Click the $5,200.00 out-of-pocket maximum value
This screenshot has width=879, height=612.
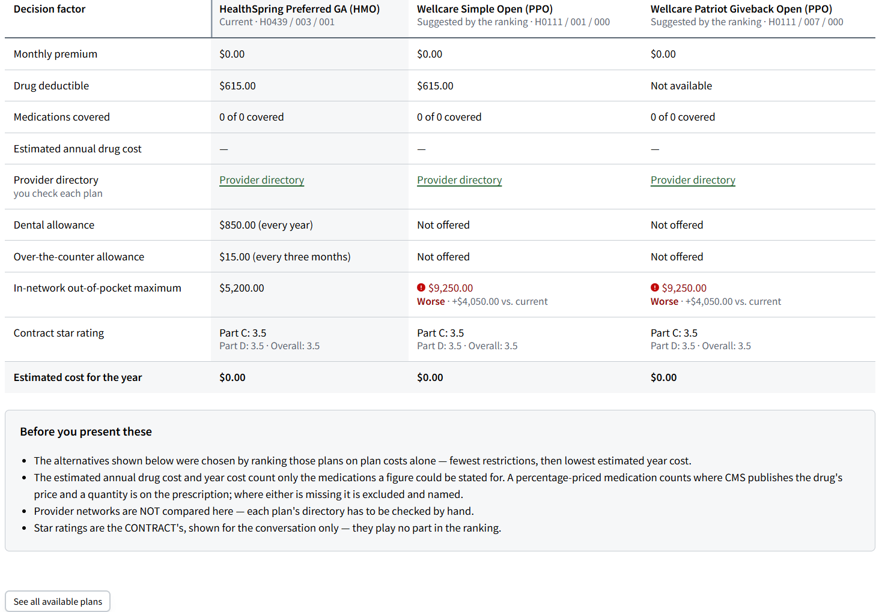click(242, 288)
